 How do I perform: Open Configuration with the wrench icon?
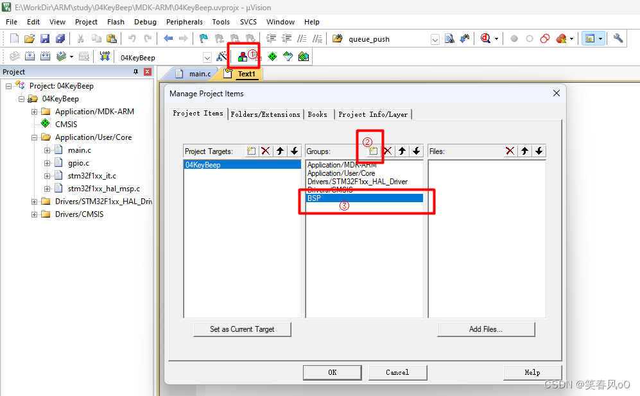point(618,39)
